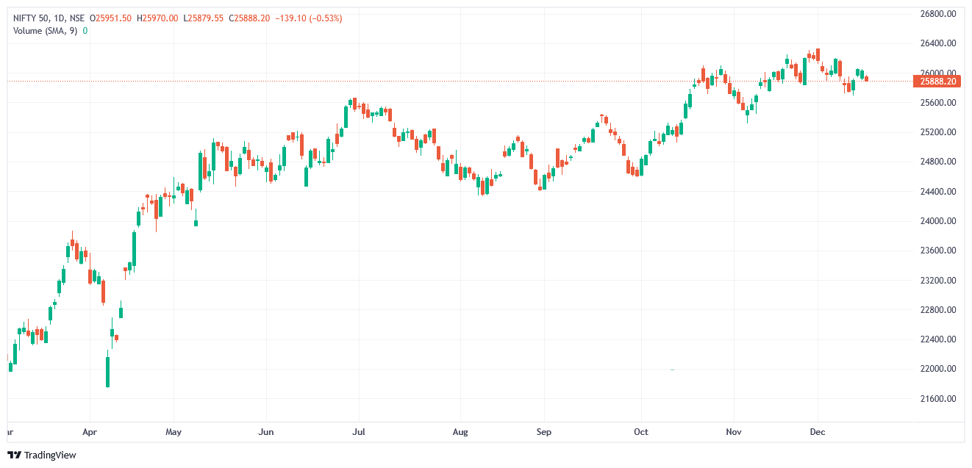Click the Volume indicator value 0
This screenshot has width=972, height=468.
pos(85,31)
